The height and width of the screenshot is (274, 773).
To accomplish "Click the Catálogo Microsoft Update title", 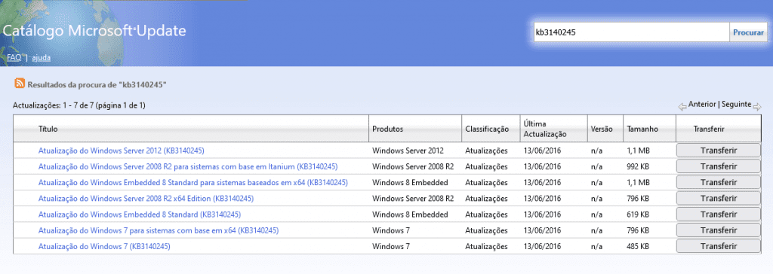I will point(94,32).
